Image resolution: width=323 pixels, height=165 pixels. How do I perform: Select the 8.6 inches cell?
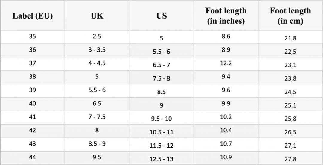(226, 37)
